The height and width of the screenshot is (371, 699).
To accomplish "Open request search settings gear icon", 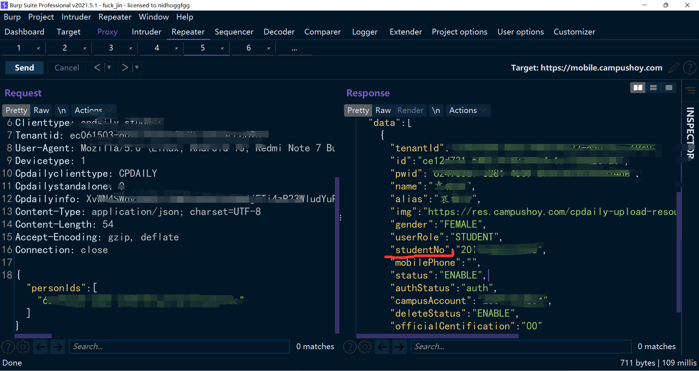I will pyautogui.click(x=23, y=347).
